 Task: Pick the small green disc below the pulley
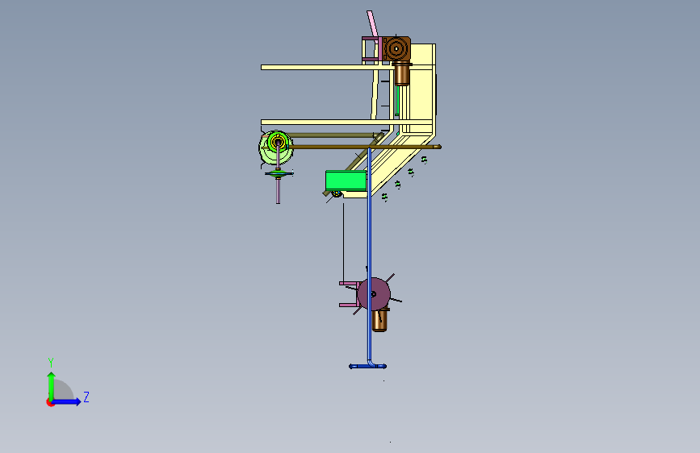point(279,173)
